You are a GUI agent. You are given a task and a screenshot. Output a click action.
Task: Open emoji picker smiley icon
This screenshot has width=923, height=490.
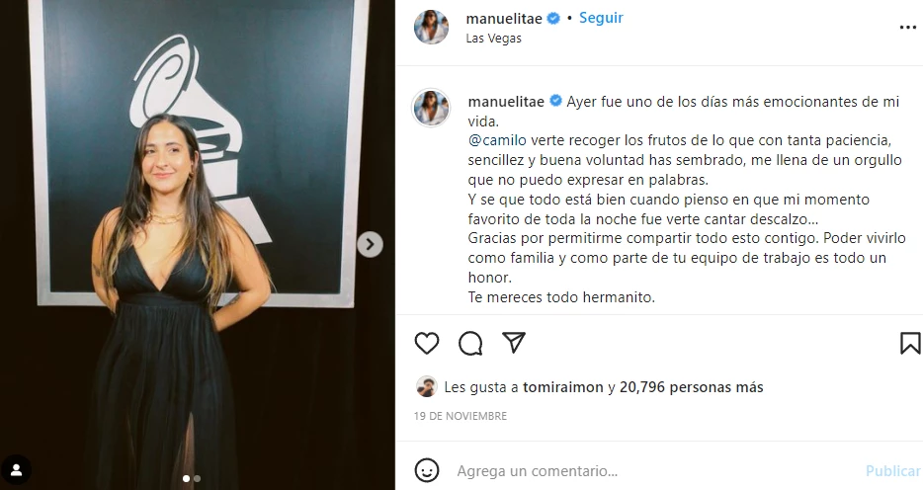pyautogui.click(x=427, y=470)
